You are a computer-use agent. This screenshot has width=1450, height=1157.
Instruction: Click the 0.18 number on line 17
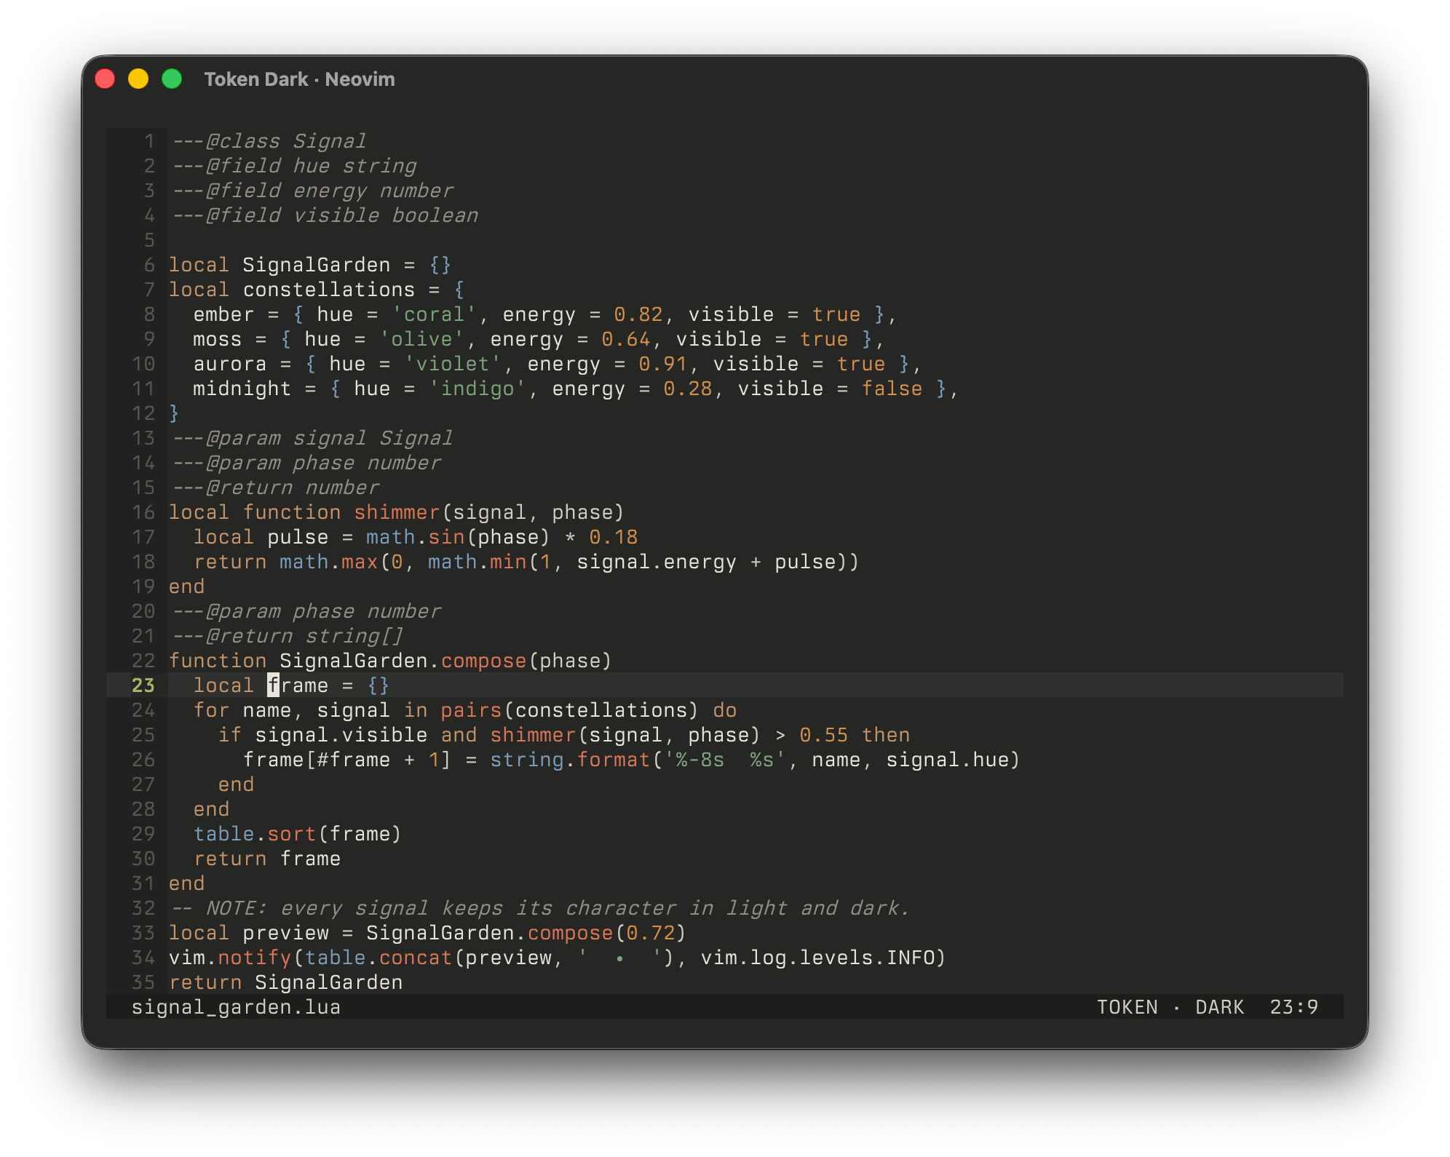tap(614, 537)
